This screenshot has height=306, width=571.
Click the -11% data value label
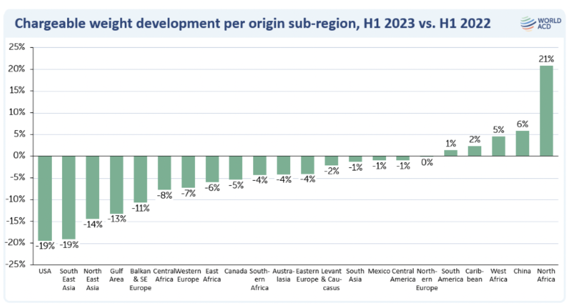141,208
